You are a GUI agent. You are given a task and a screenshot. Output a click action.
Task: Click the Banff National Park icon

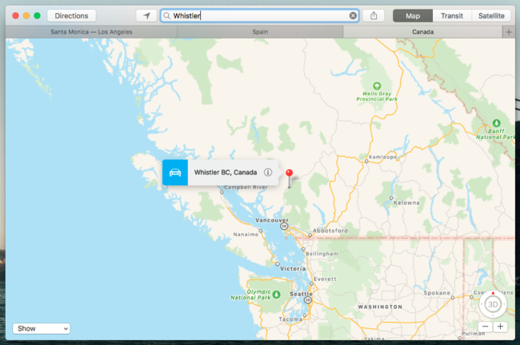pyautogui.click(x=496, y=123)
